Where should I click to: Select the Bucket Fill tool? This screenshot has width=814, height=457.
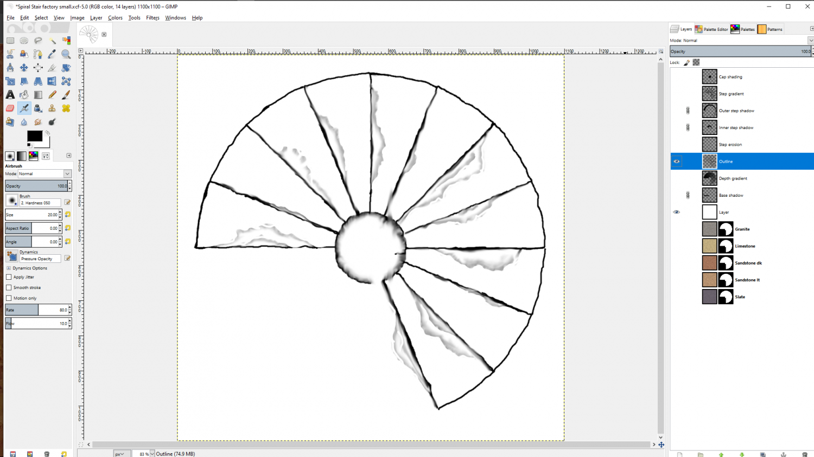(x=24, y=95)
